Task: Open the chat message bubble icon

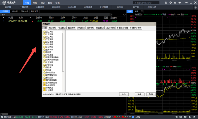Action: [x=180, y=3]
